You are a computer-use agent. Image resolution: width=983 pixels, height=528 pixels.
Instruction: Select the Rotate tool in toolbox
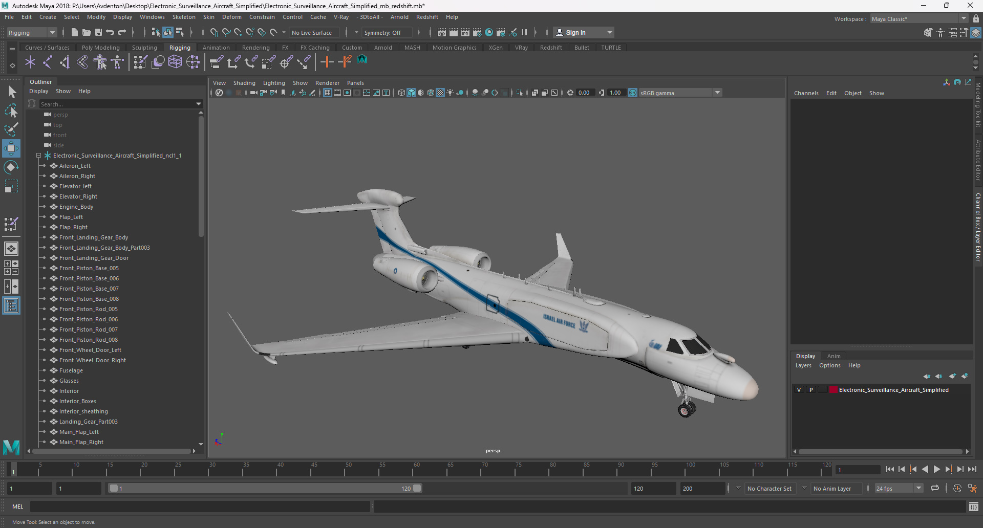[x=11, y=167]
